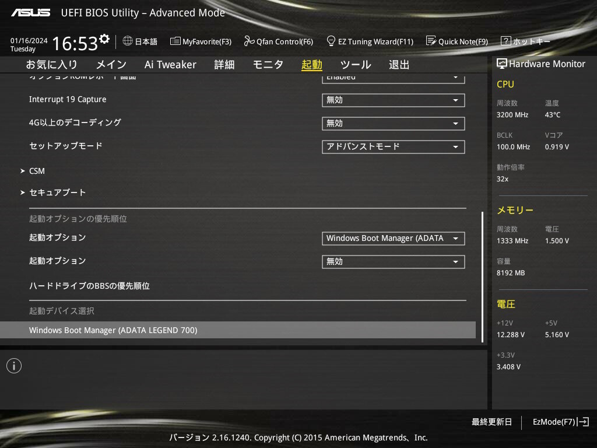Click CPU temperature value 43°C
The width and height of the screenshot is (597, 448).
pos(553,115)
